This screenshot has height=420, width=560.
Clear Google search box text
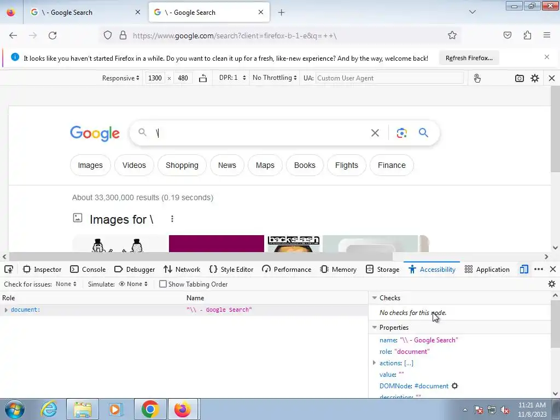point(375,133)
